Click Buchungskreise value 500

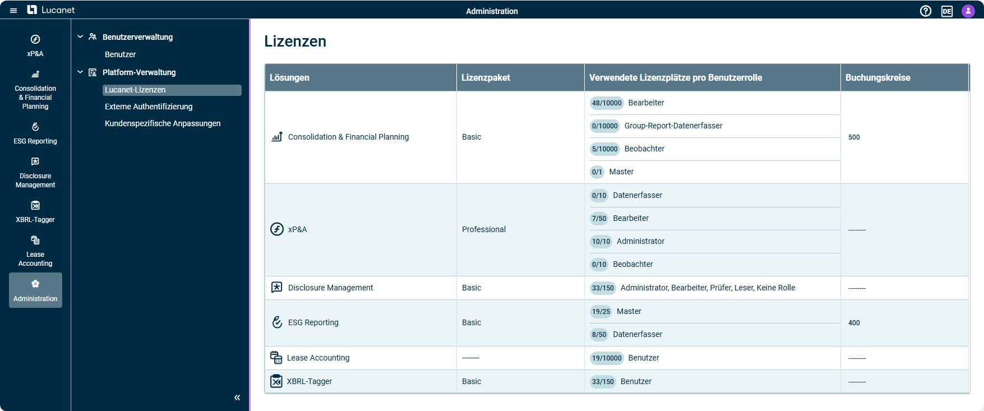tap(854, 137)
